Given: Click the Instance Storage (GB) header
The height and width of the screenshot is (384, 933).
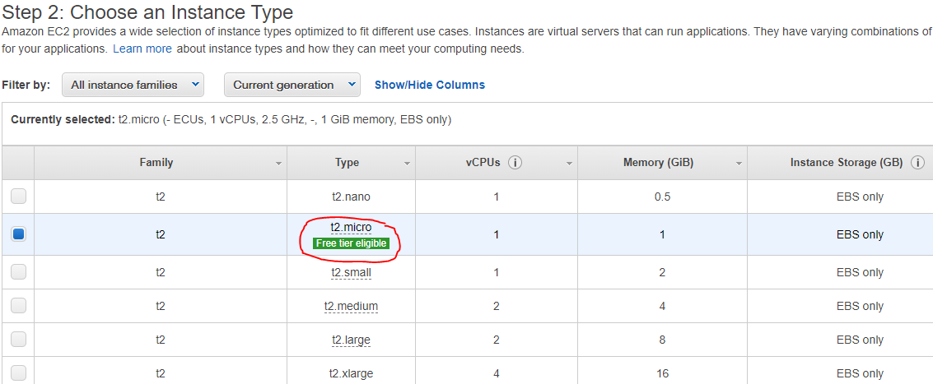Looking at the screenshot, I should 847,162.
